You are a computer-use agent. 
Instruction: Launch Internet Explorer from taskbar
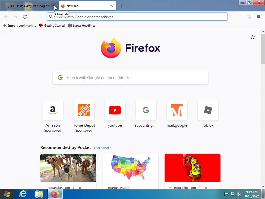pyautogui.click(x=23, y=194)
